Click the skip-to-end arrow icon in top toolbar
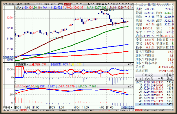177x114 pixels. (x=132, y=4)
